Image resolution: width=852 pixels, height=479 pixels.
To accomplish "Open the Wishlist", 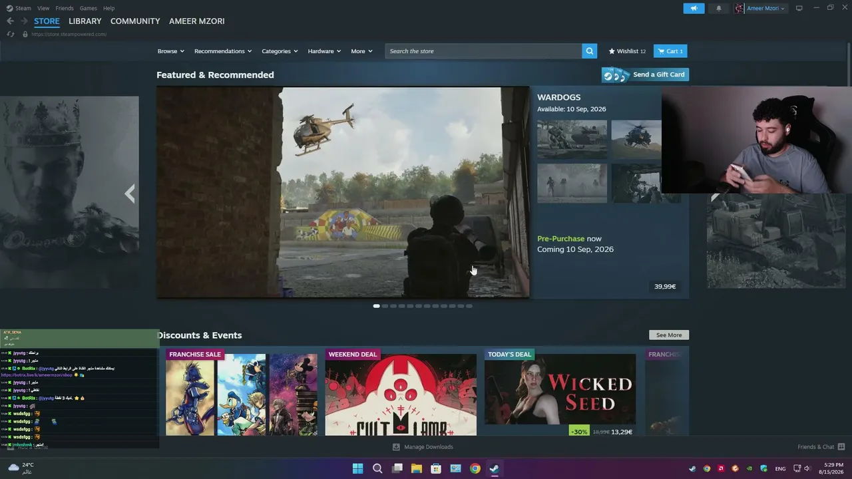I will pos(627,51).
